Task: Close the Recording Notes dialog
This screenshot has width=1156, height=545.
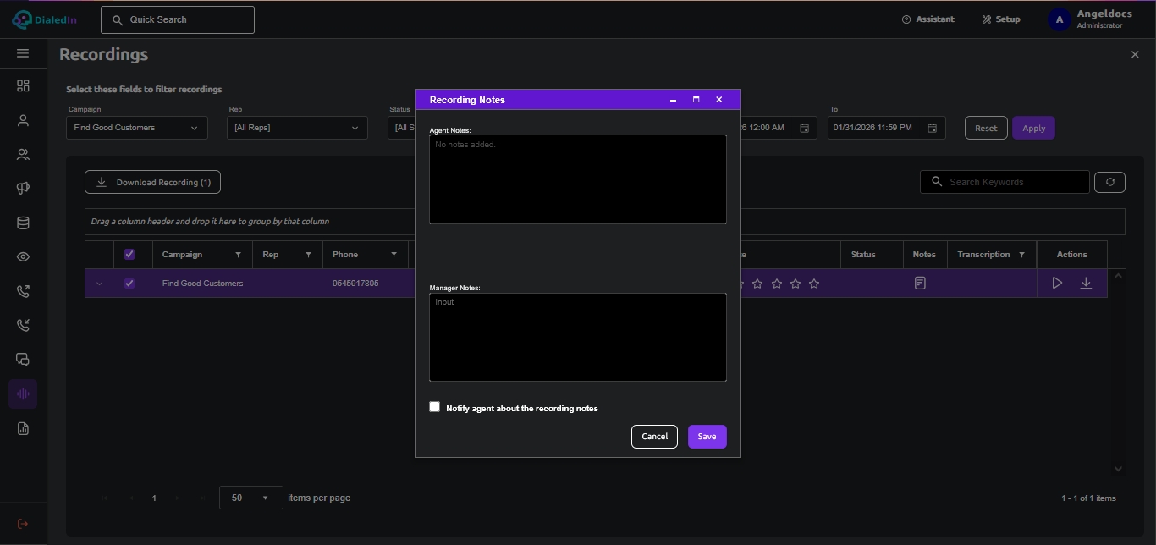Action: click(x=719, y=100)
